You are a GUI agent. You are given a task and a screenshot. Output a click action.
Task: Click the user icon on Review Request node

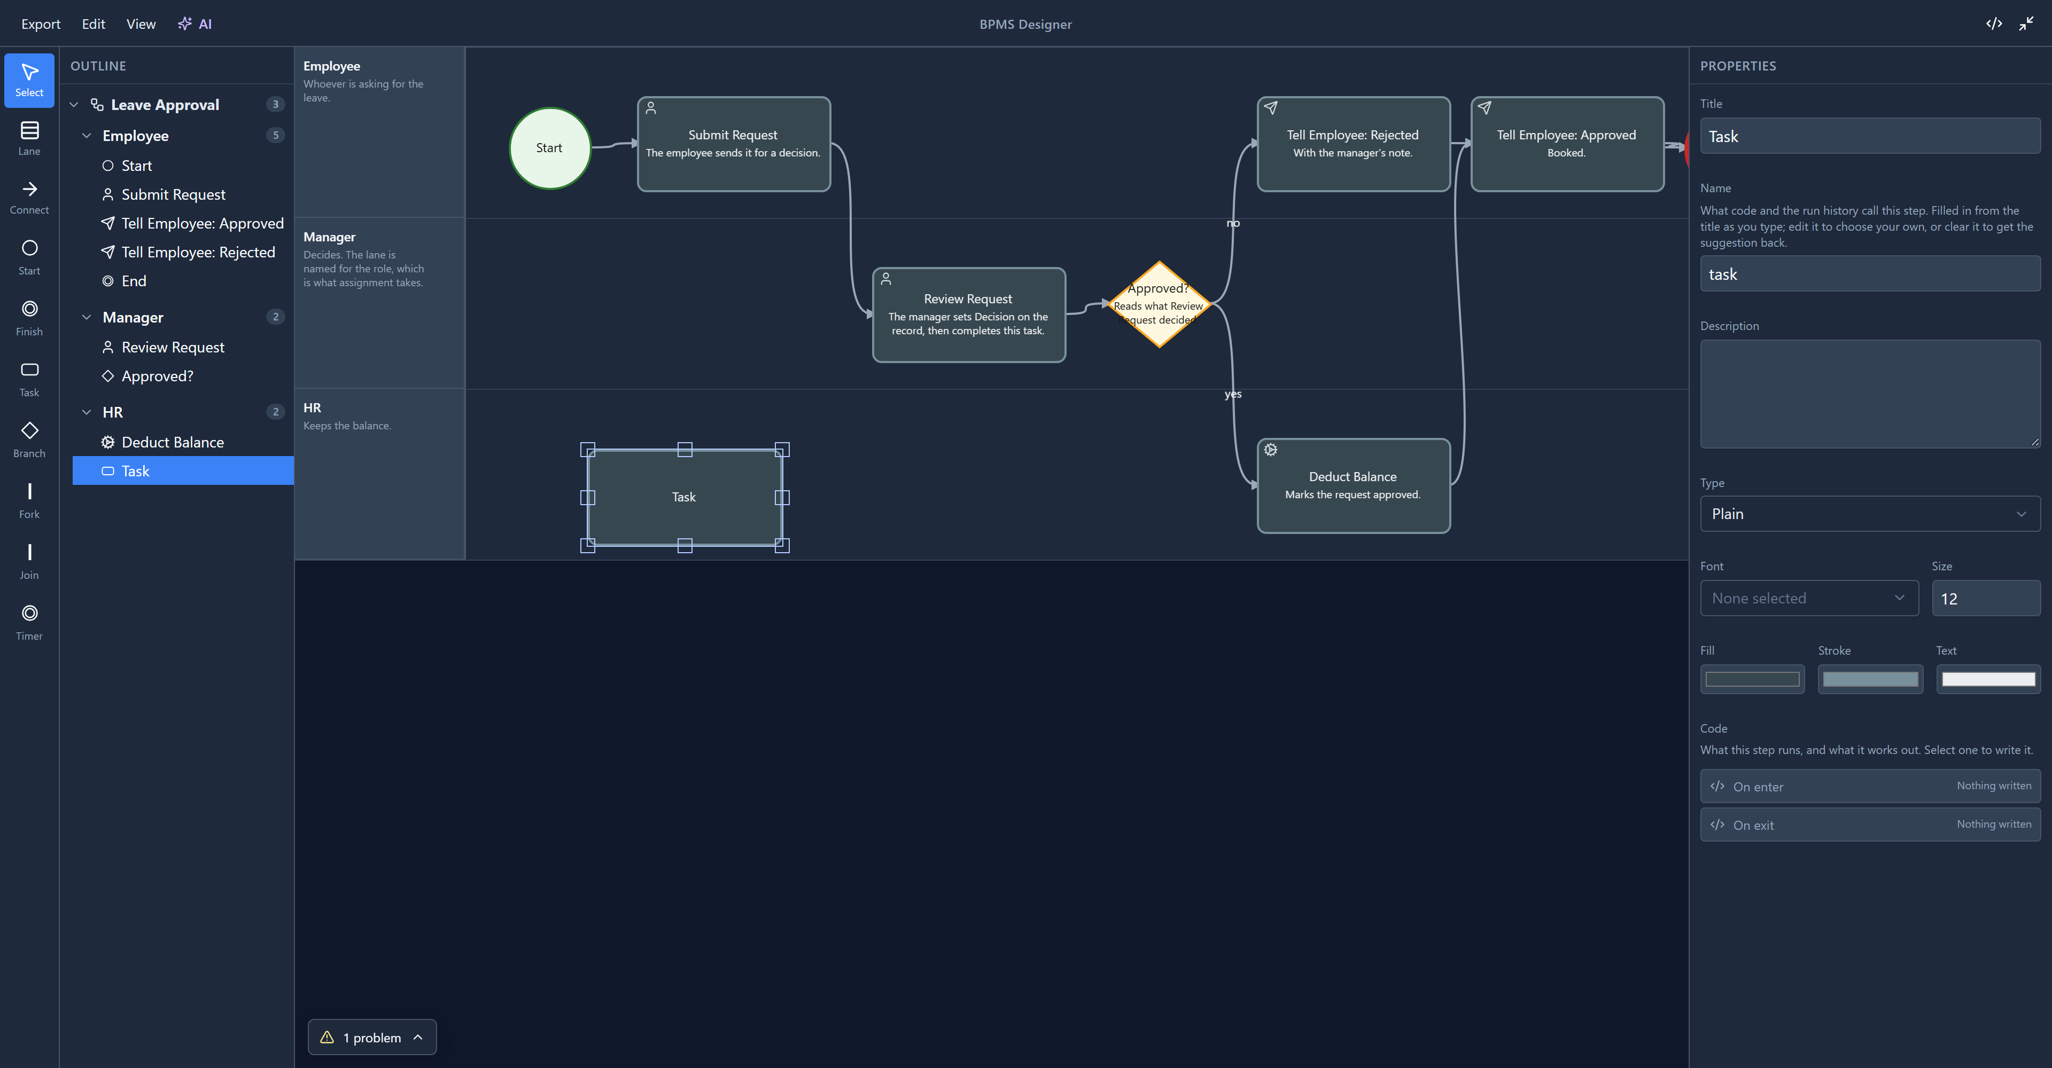[x=886, y=279]
